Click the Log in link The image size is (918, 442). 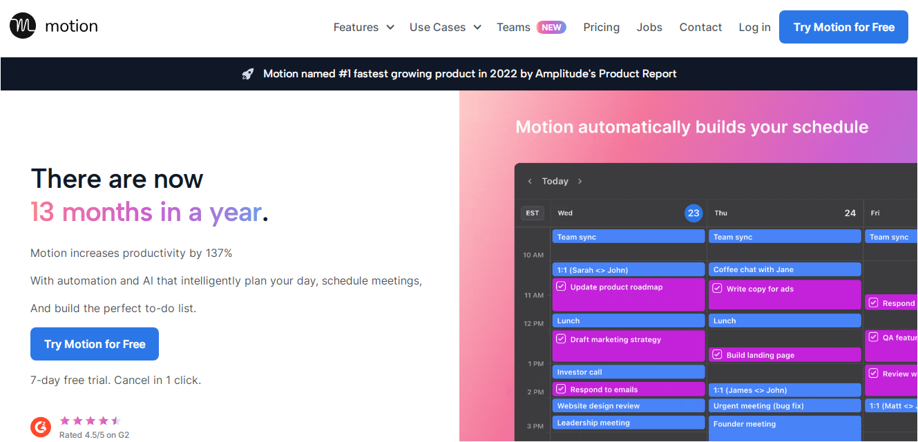click(754, 27)
